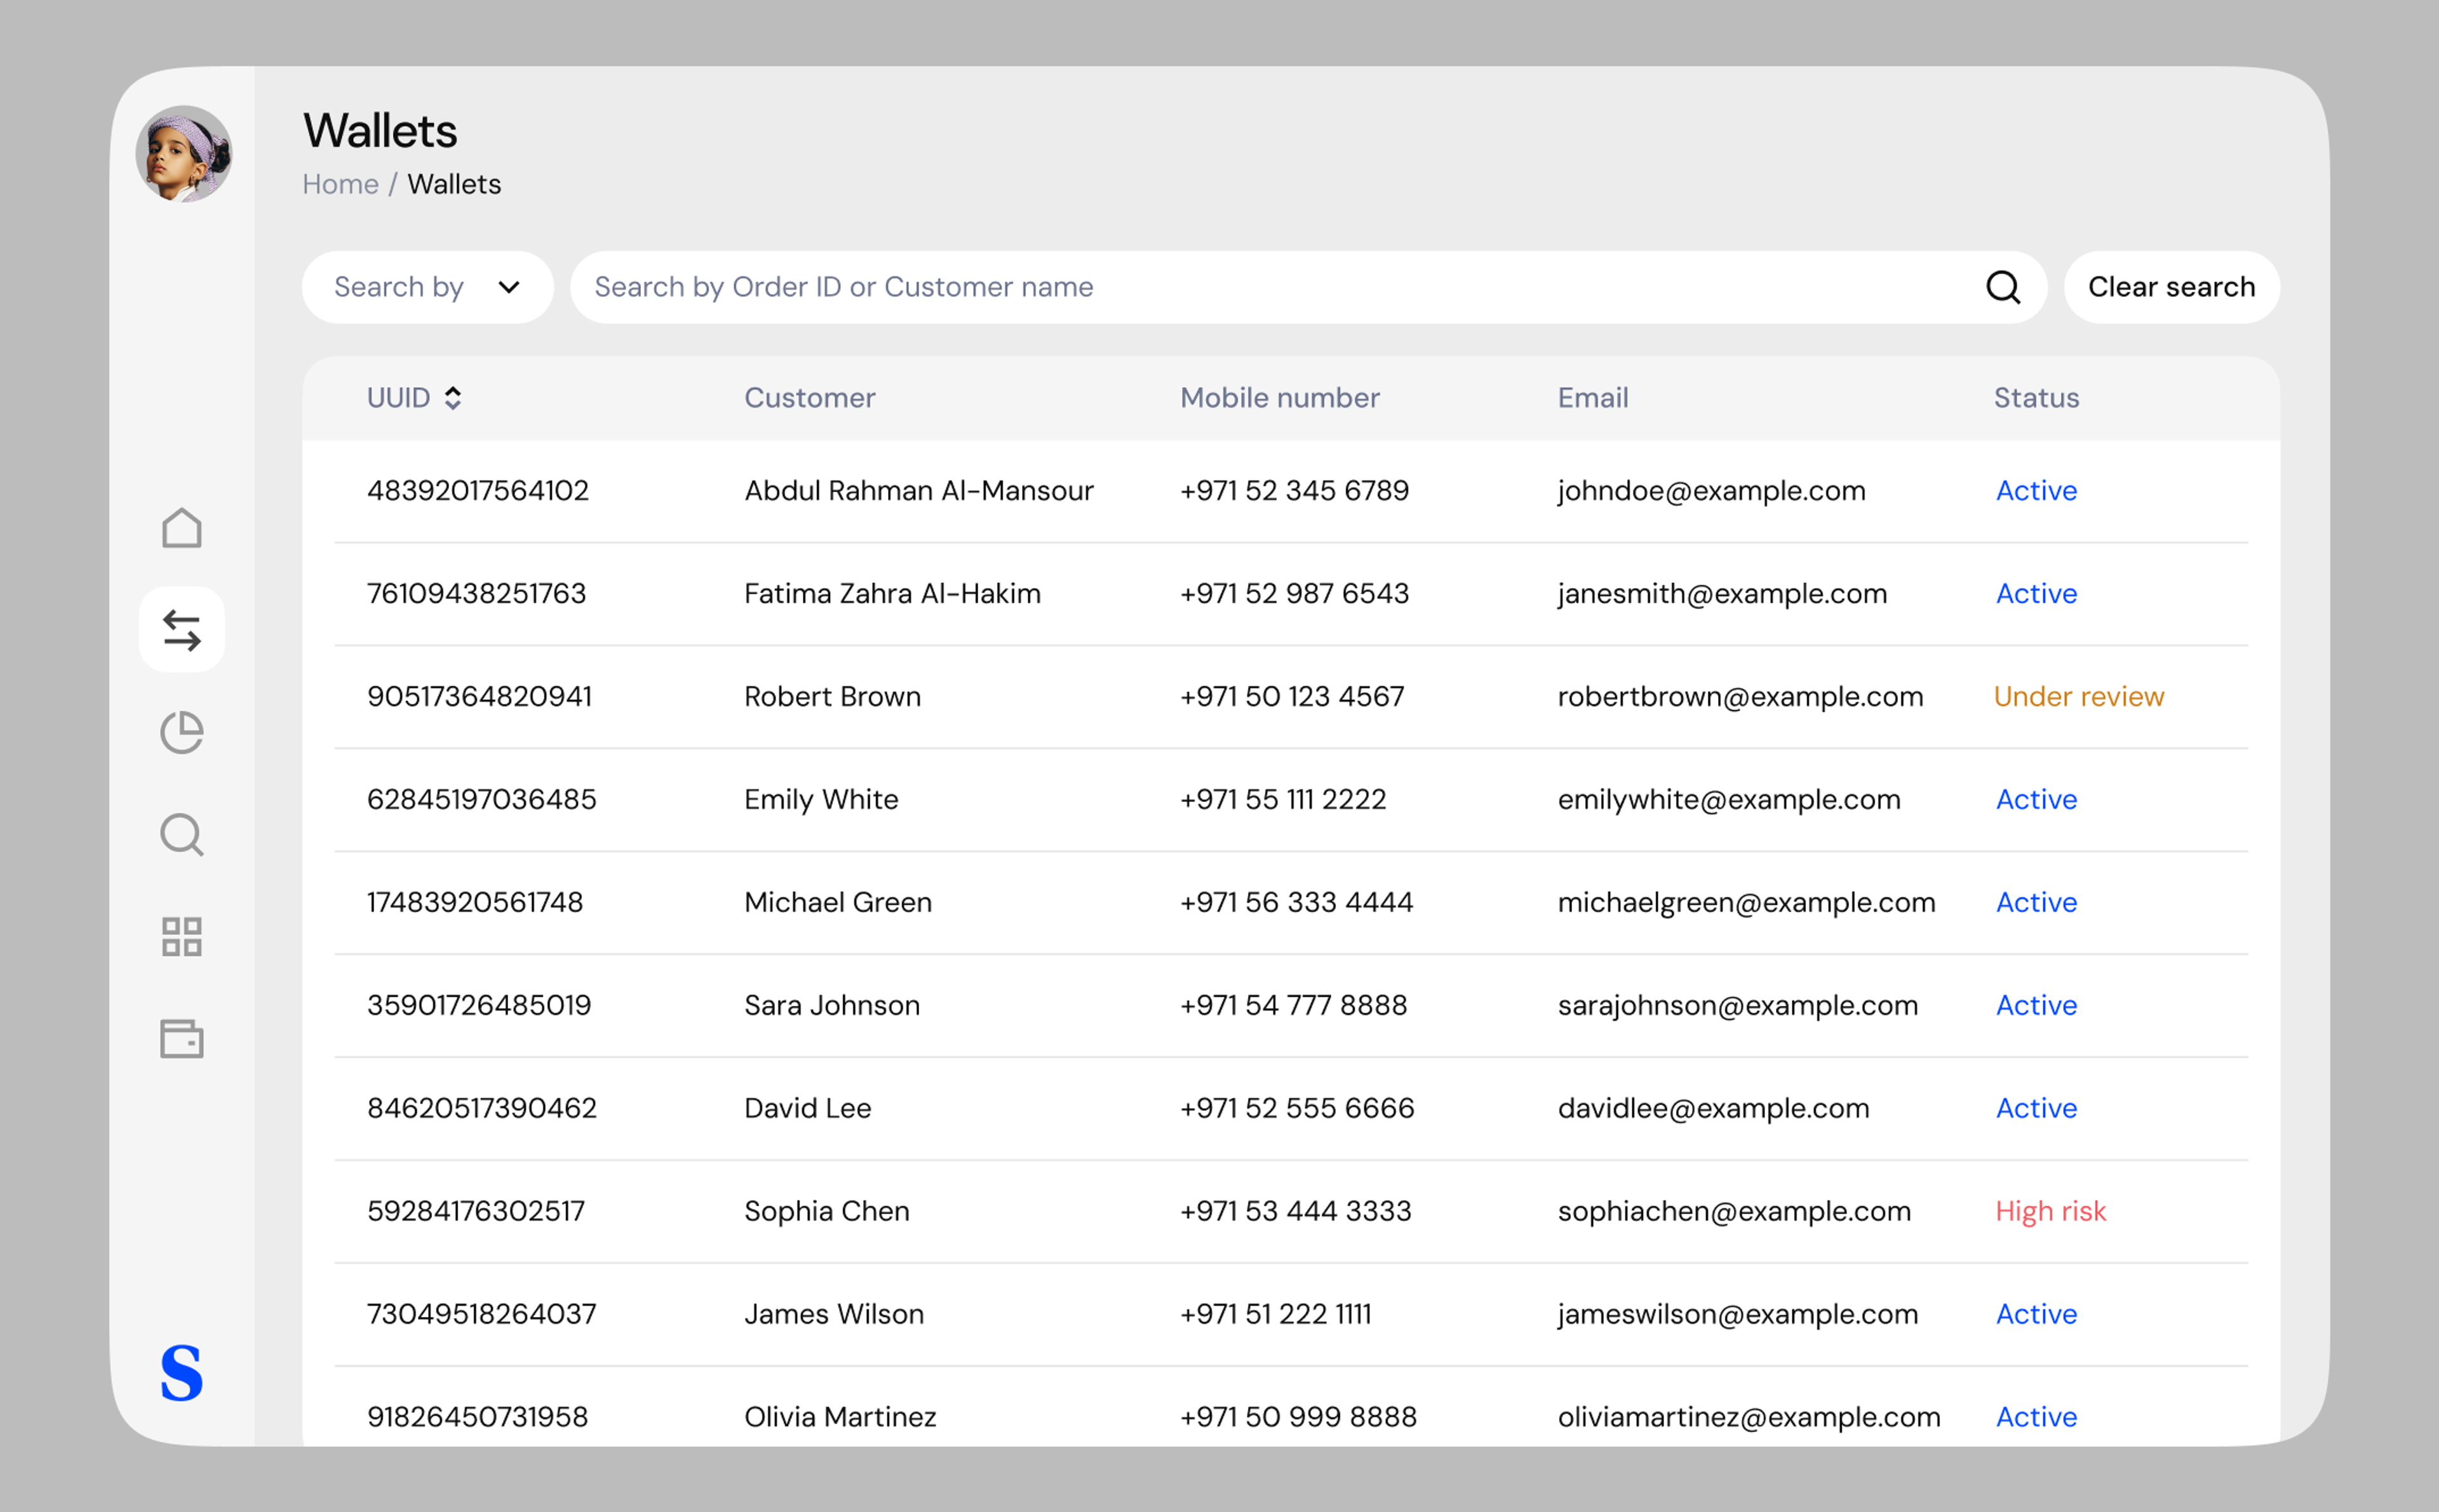Viewport: 2439px width, 1512px height.
Task: Click customer Olivia Martinez
Action: coord(841,1418)
